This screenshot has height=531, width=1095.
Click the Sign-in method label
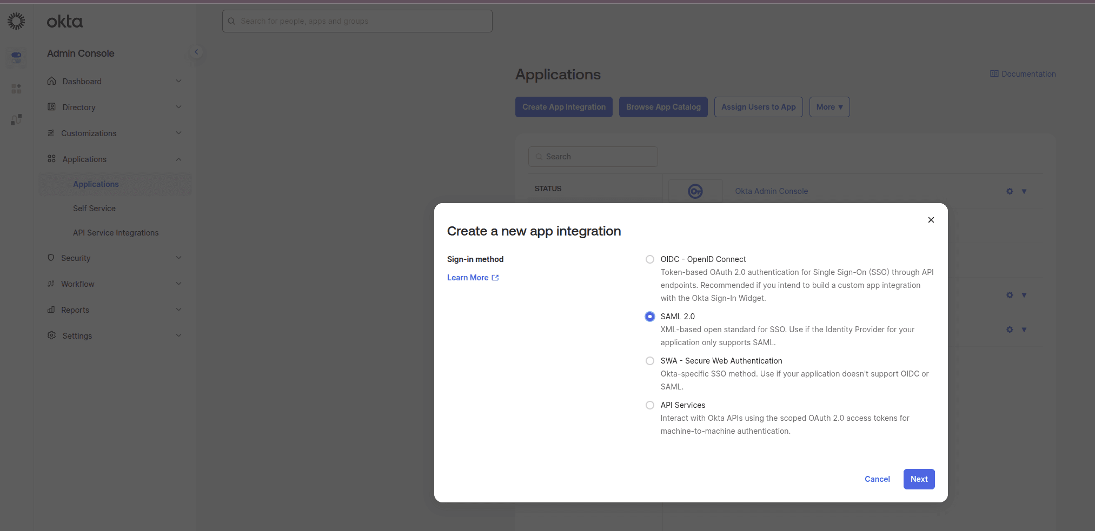tap(475, 259)
